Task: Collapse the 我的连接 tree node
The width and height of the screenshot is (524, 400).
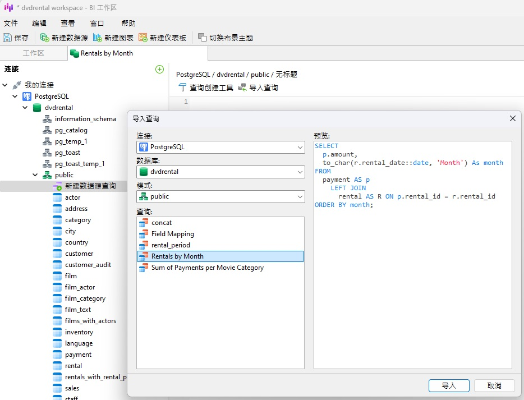Action: (5, 85)
